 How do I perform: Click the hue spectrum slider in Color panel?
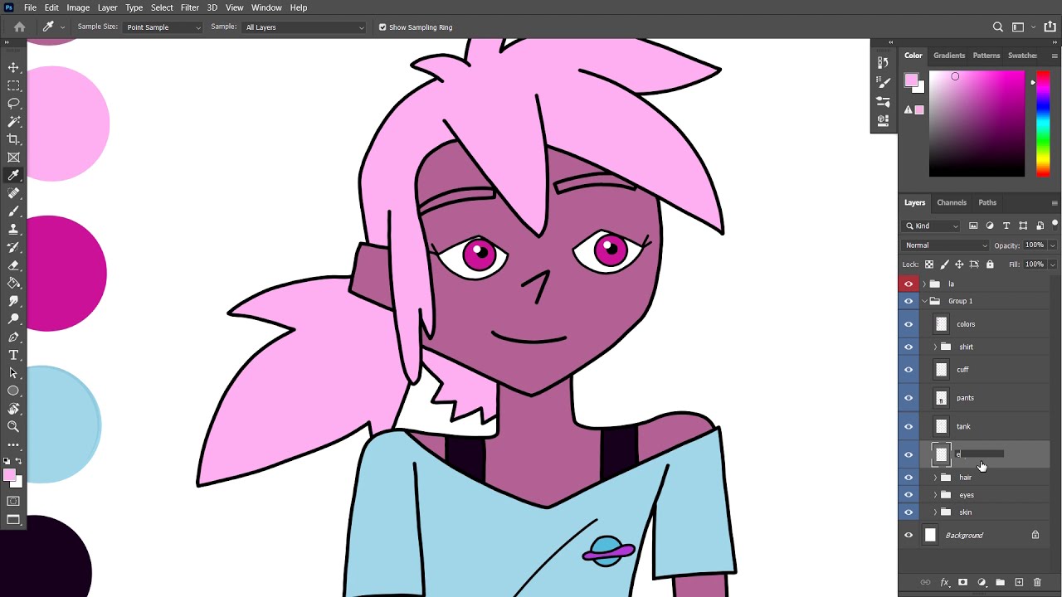point(1044,124)
